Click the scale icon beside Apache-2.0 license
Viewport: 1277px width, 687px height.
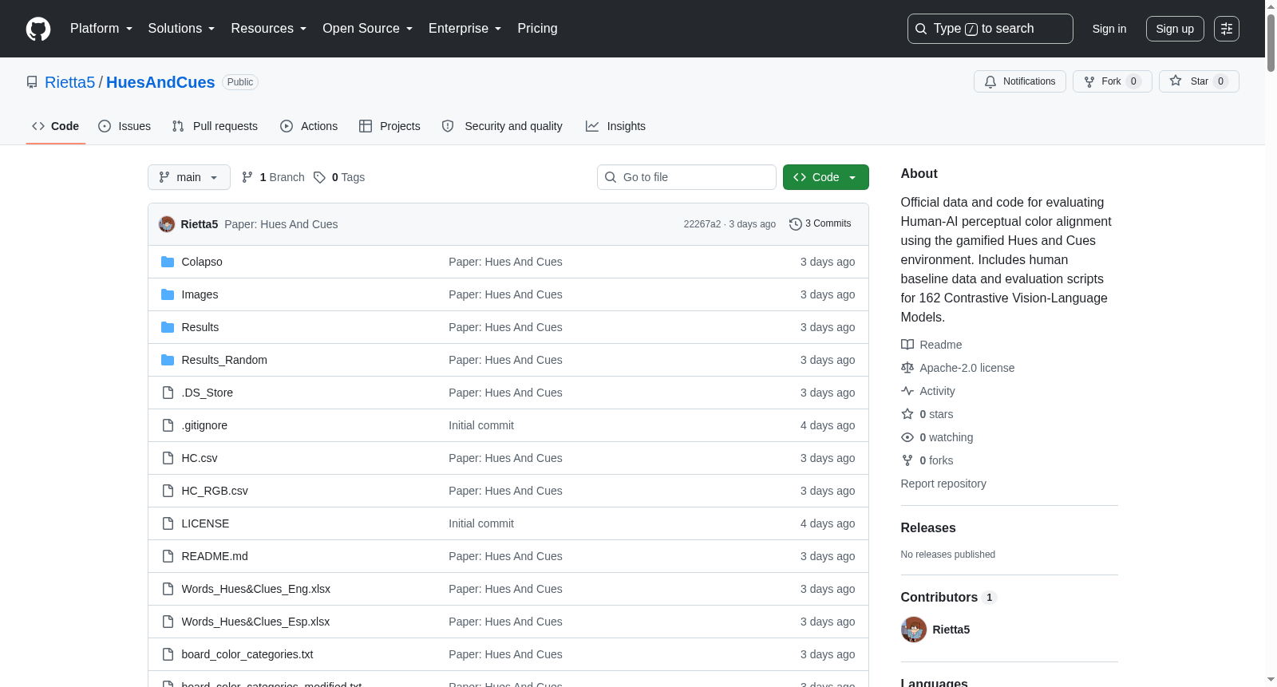[x=907, y=368]
